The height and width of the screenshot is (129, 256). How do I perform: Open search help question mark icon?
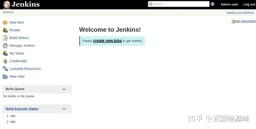click(212, 4)
